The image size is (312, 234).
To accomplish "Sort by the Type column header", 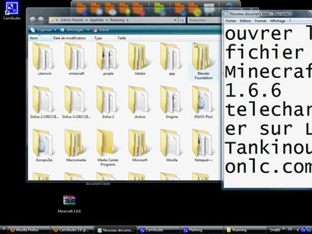I will (104, 38).
